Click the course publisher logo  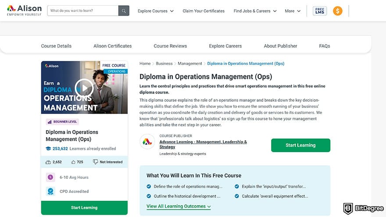147,142
